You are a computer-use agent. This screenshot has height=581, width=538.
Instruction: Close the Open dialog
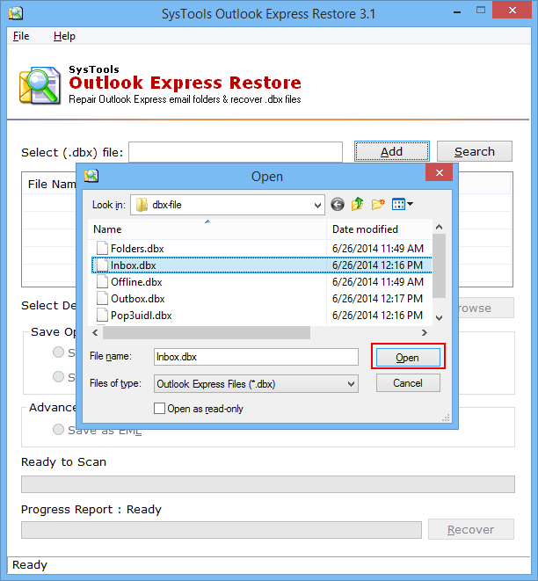[x=439, y=172]
